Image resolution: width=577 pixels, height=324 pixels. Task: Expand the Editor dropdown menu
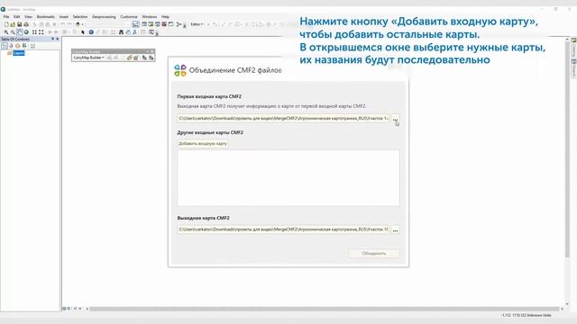197,24
